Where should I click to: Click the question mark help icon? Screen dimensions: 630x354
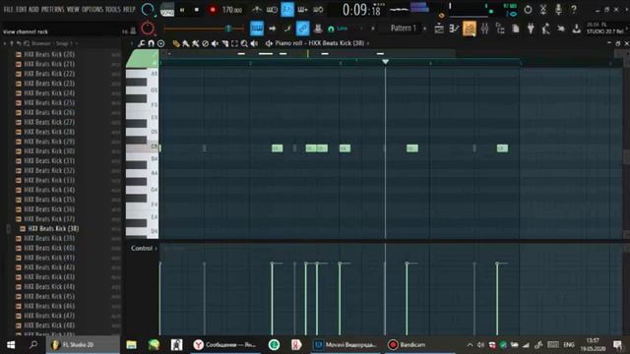click(x=574, y=9)
